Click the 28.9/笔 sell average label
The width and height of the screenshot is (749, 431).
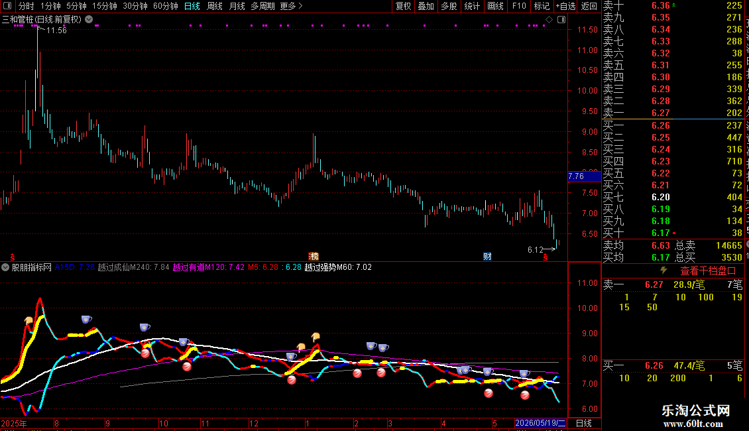pyautogui.click(x=689, y=284)
